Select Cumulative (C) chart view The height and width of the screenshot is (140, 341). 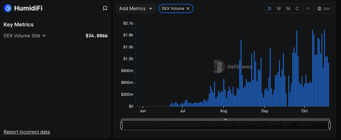(x=297, y=8)
